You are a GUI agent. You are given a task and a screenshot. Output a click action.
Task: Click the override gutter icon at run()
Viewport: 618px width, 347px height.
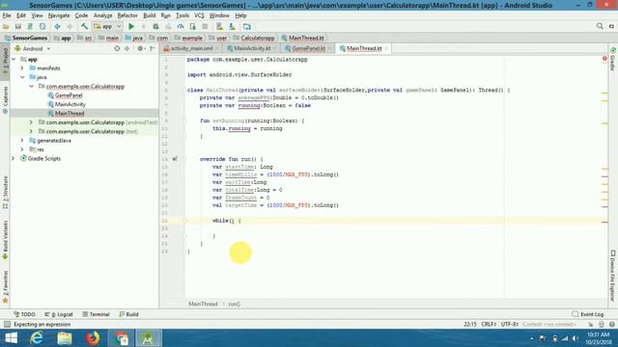click(175, 159)
